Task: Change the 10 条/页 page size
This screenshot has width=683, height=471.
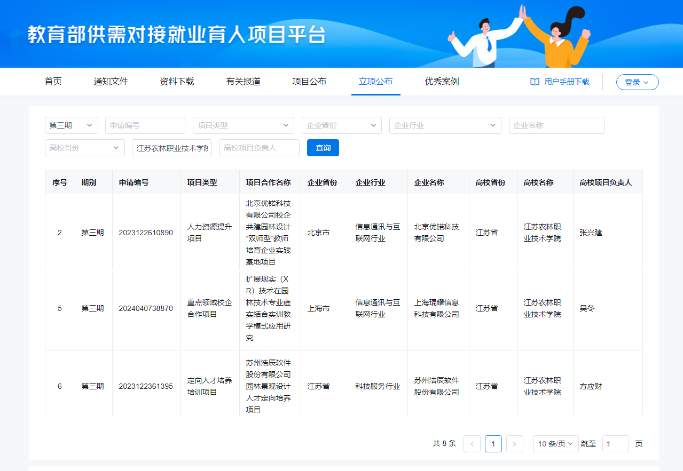Action: coord(555,444)
